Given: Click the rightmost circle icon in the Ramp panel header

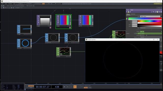Looking at the screenshot, I should pyautogui.click(x=161, y=12).
